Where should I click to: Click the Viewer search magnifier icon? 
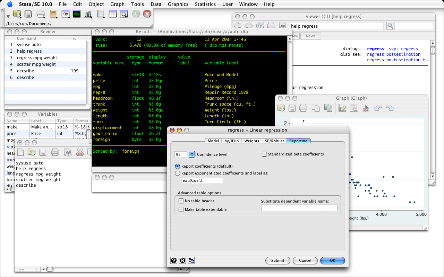(x=390, y=26)
